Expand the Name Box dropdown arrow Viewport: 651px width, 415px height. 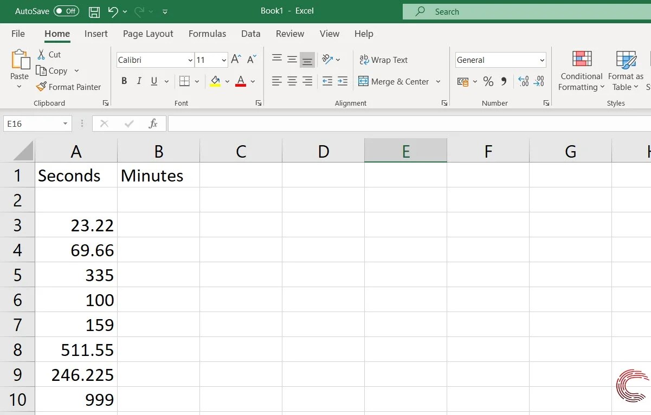[66, 124]
